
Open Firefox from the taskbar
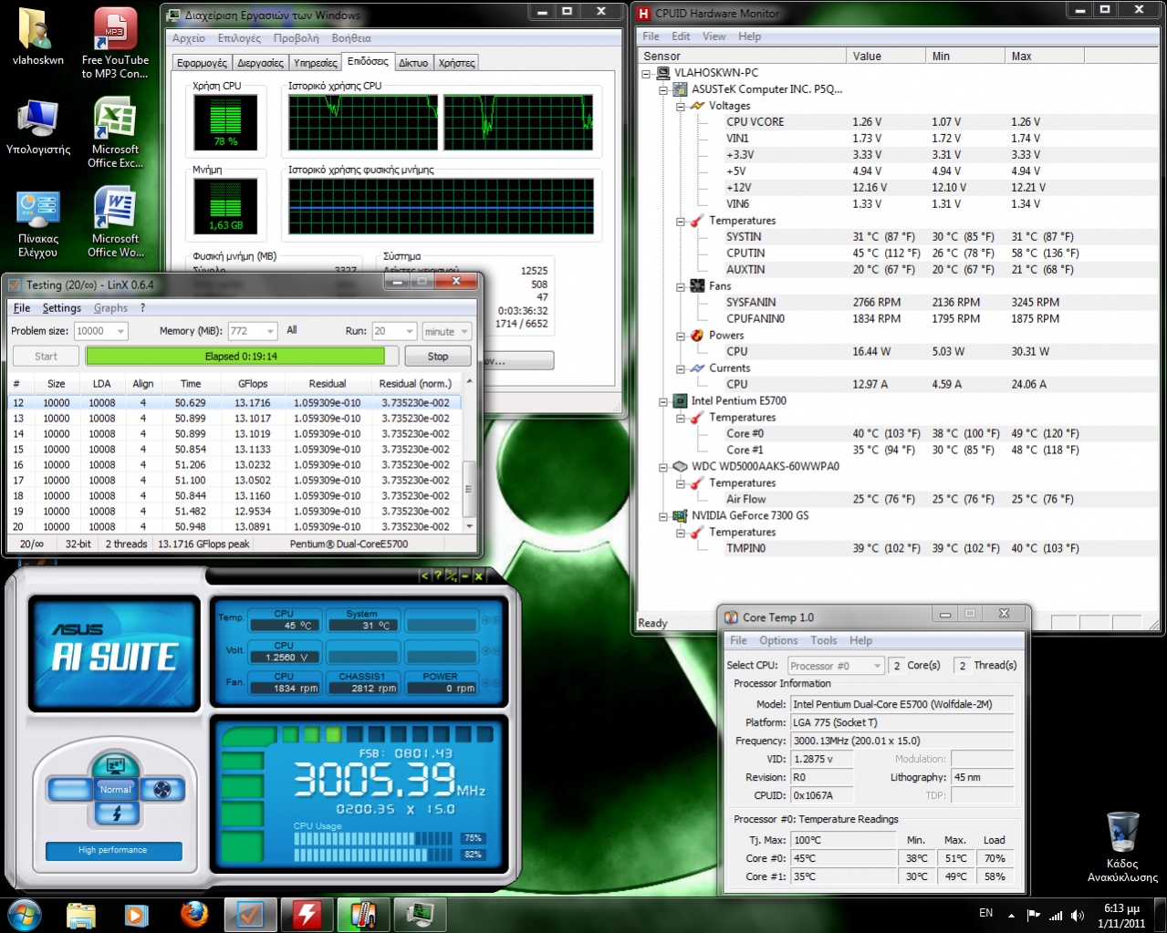(193, 914)
